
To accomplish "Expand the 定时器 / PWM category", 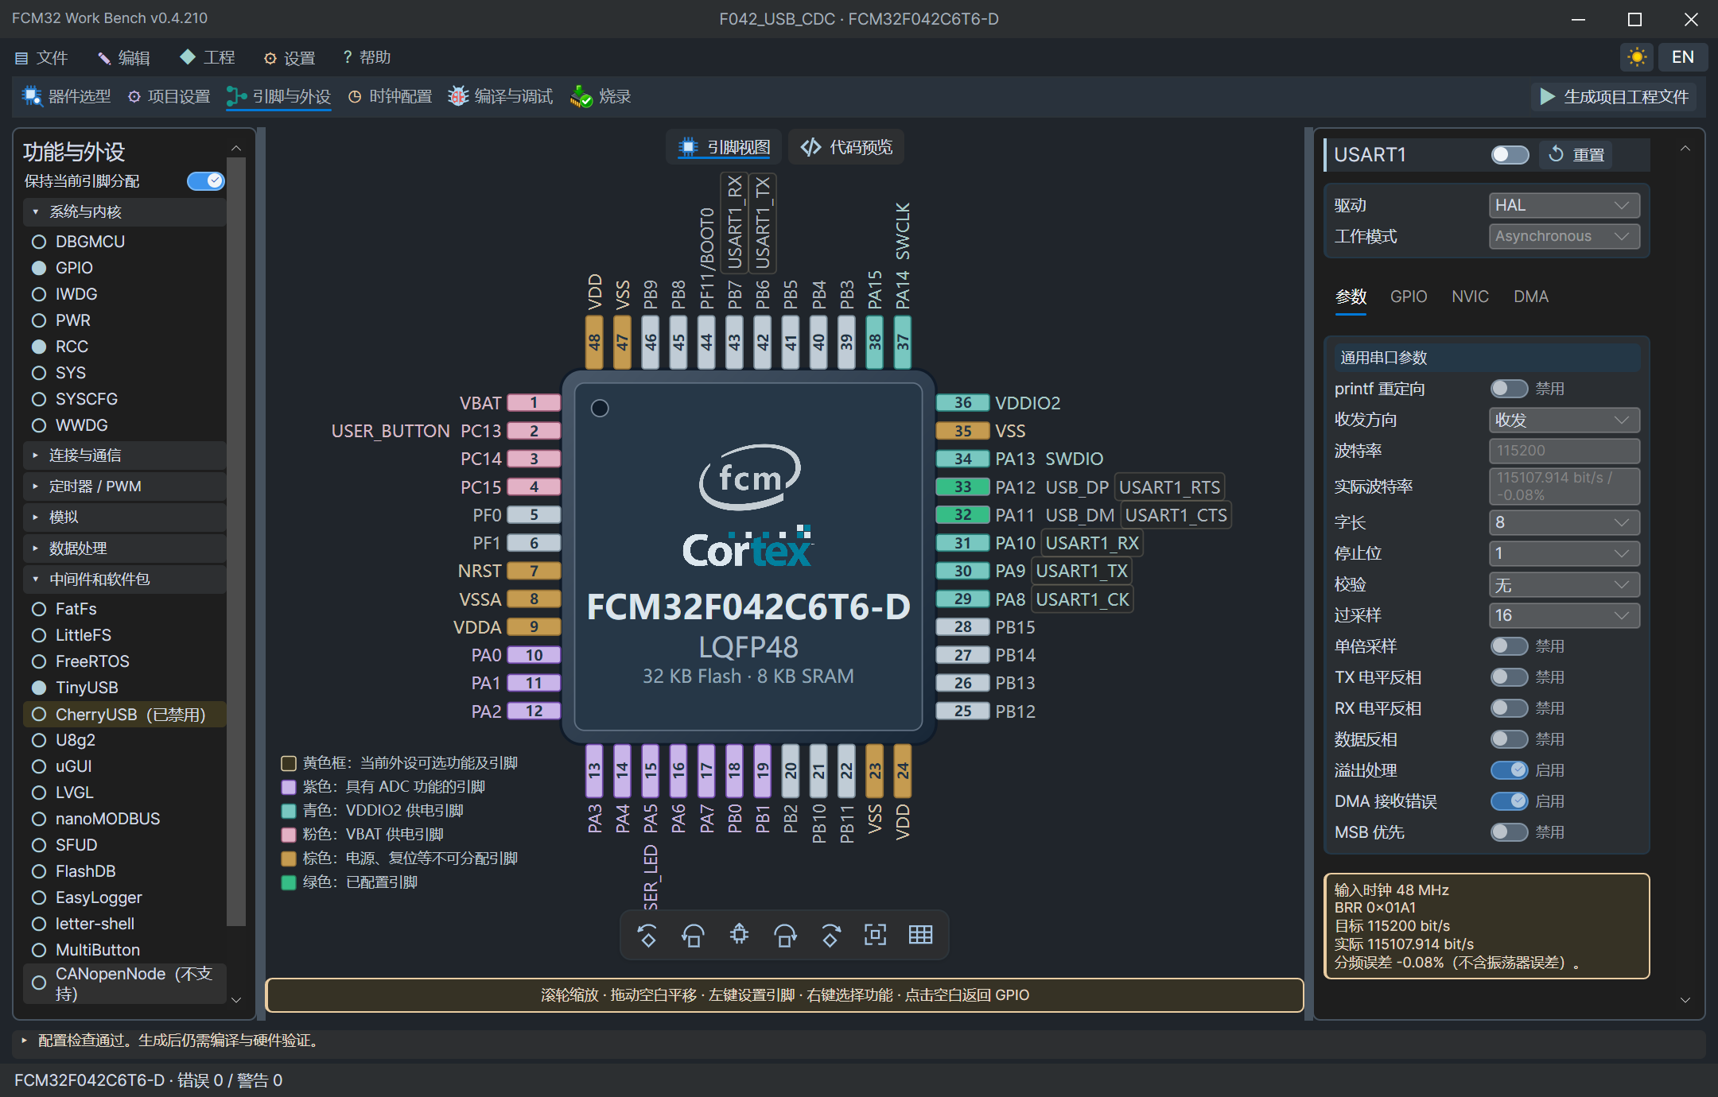I will pyautogui.click(x=125, y=486).
